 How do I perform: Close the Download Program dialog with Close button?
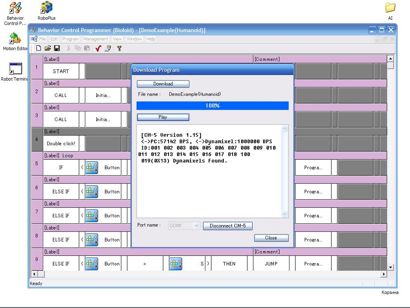pos(271,238)
